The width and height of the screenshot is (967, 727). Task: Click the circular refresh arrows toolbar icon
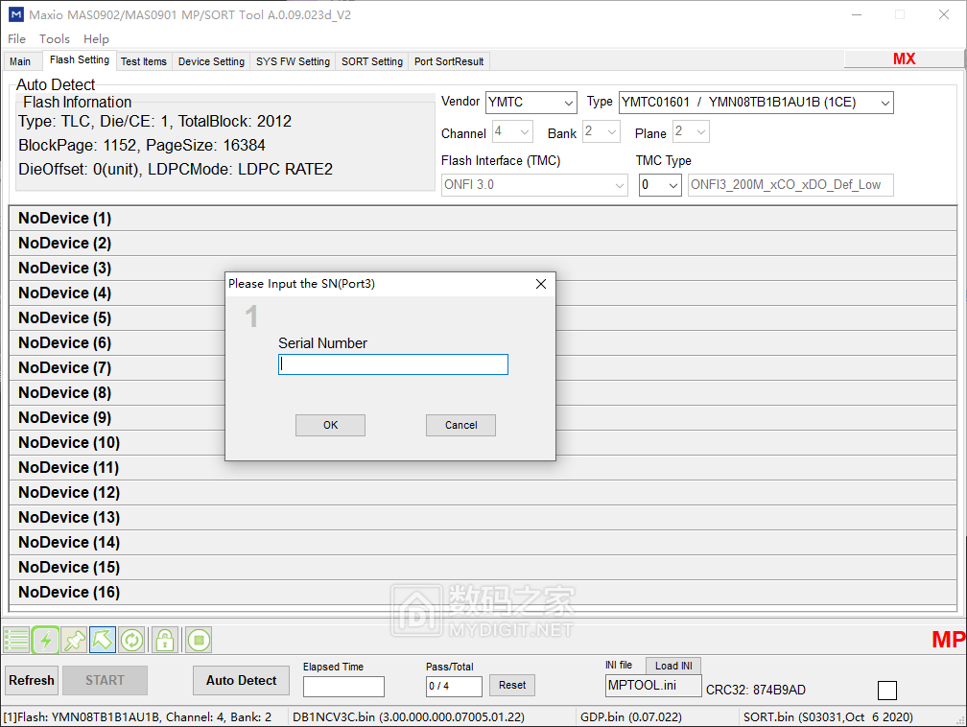(x=131, y=640)
